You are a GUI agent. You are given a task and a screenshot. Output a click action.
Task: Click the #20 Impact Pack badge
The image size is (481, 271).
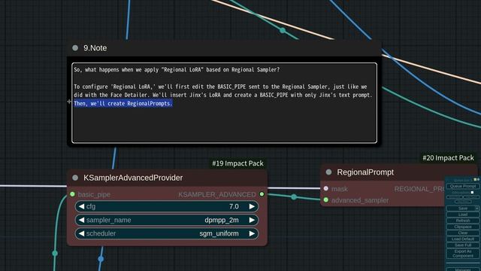pyautogui.click(x=448, y=158)
